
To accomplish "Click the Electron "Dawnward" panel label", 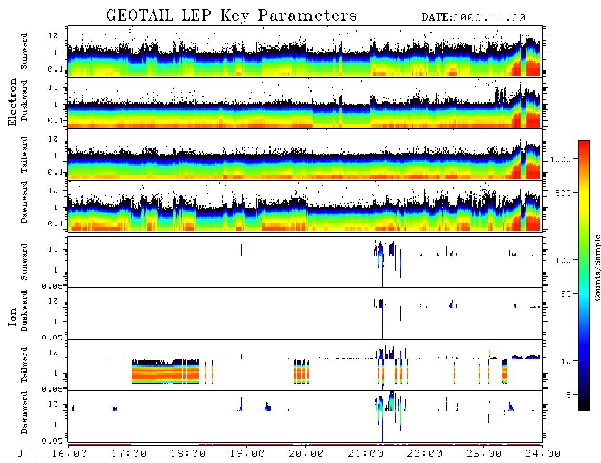I will point(24,202).
